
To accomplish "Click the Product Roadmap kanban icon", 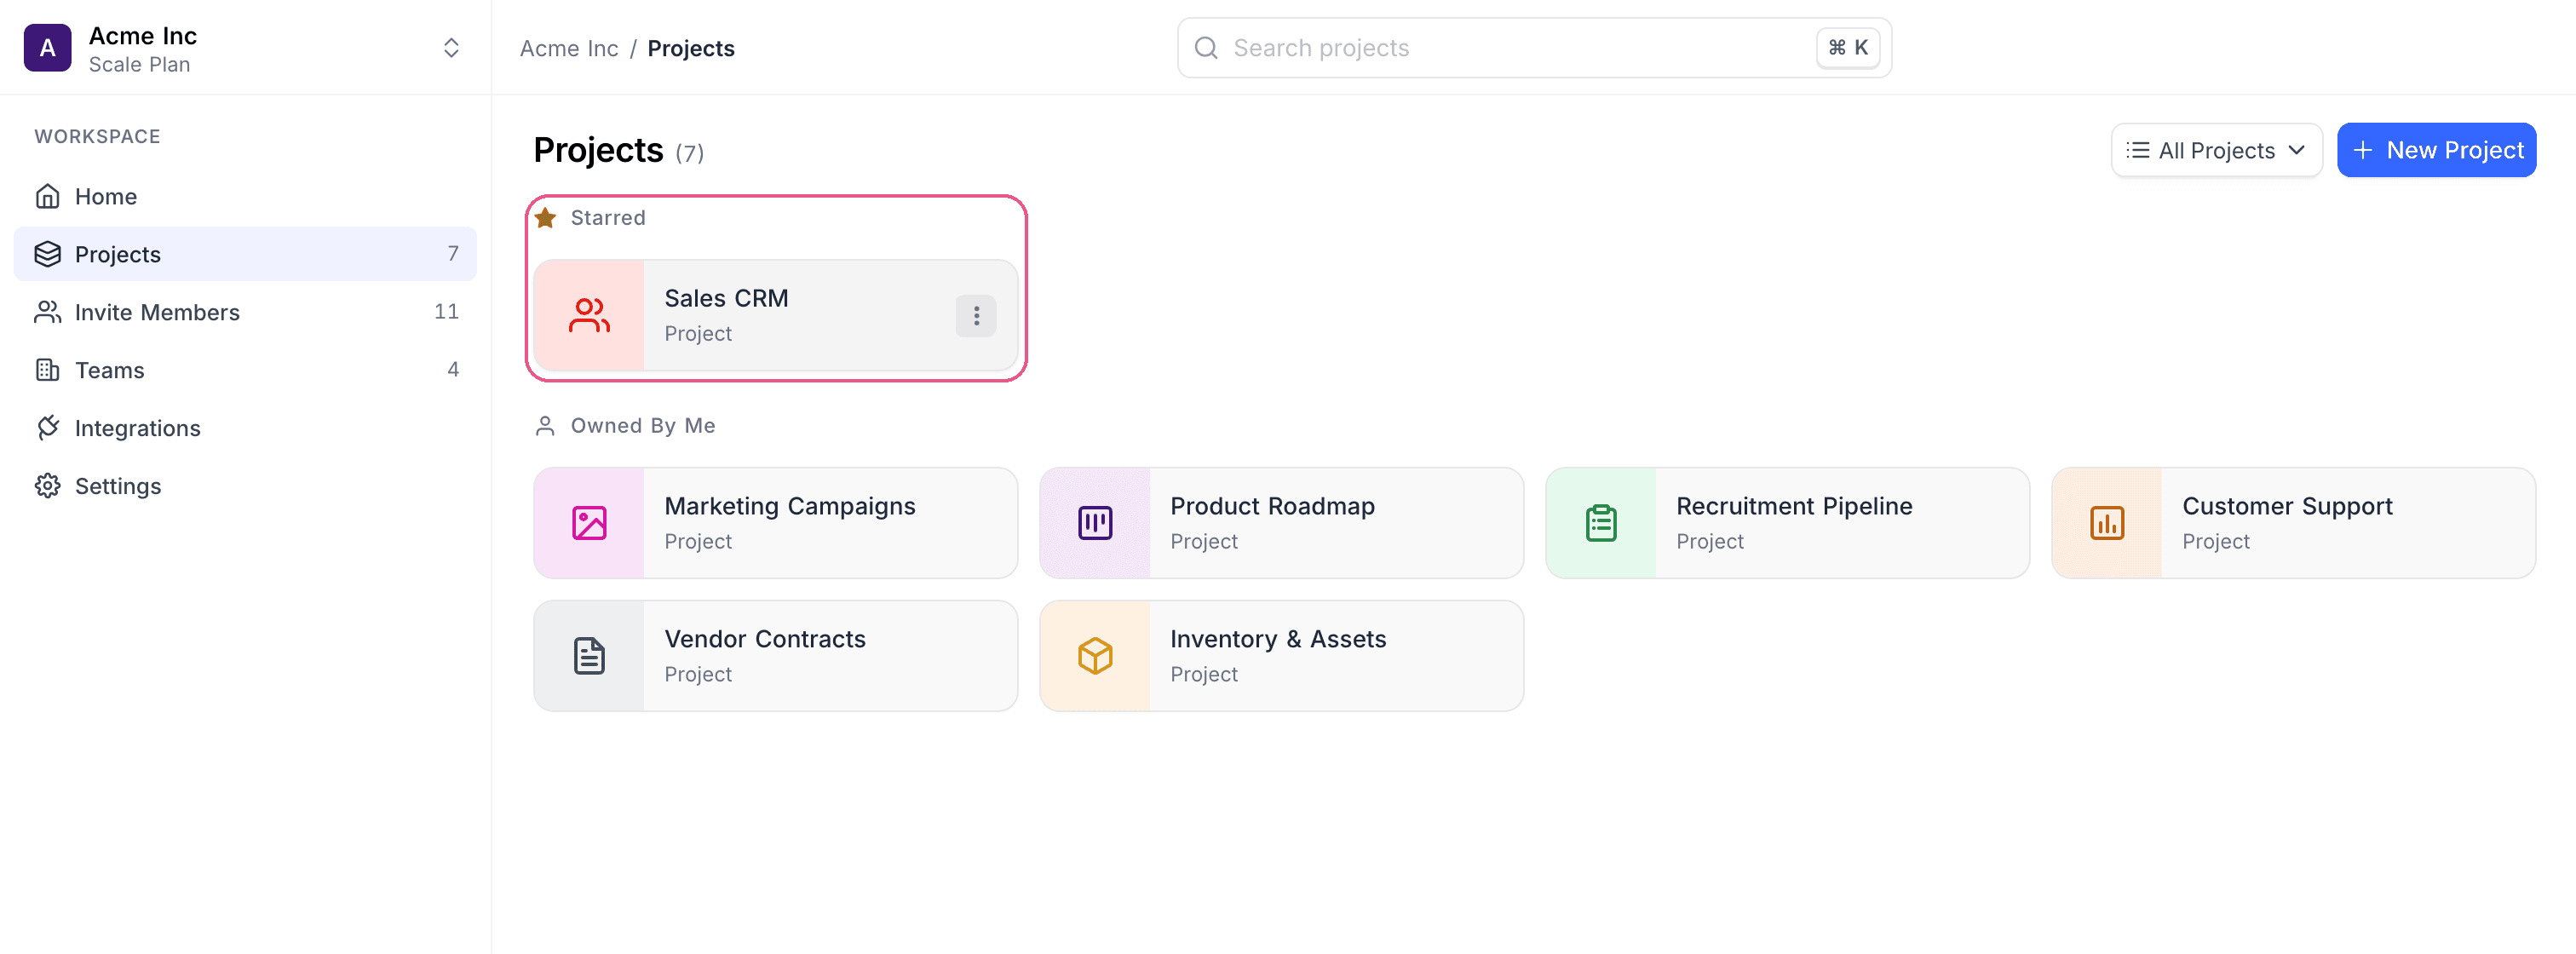I will [x=1095, y=523].
